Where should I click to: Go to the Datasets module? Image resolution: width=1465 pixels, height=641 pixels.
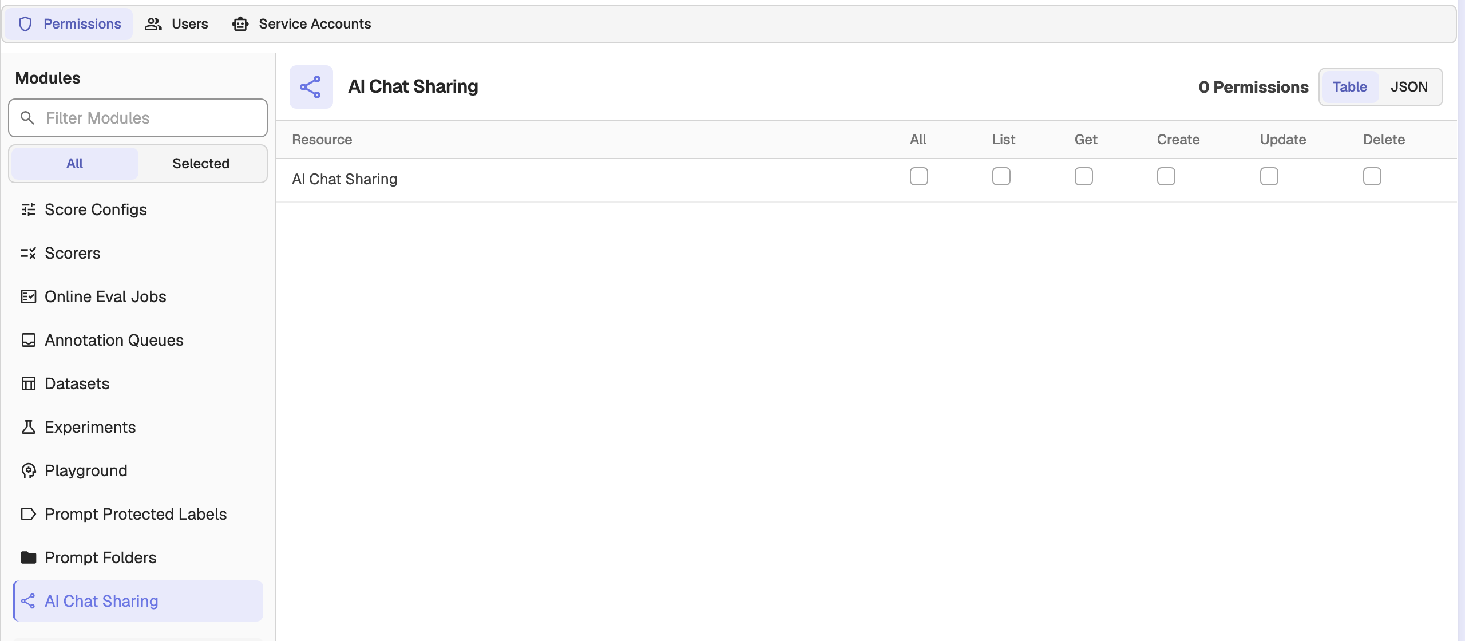[x=138, y=383]
